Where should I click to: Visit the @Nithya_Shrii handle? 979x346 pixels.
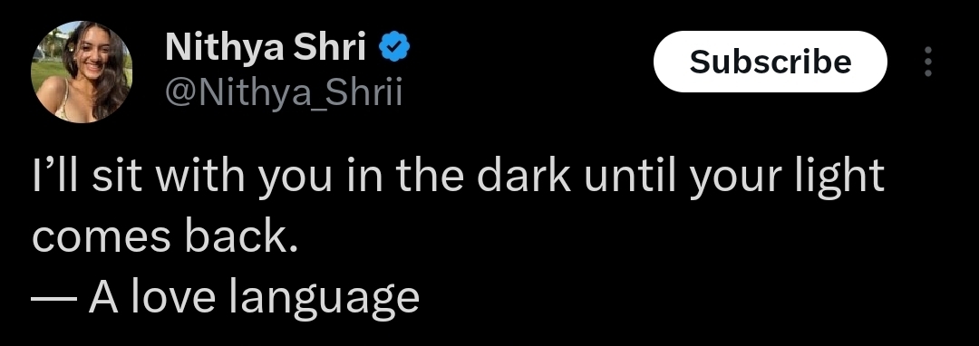pos(284,93)
